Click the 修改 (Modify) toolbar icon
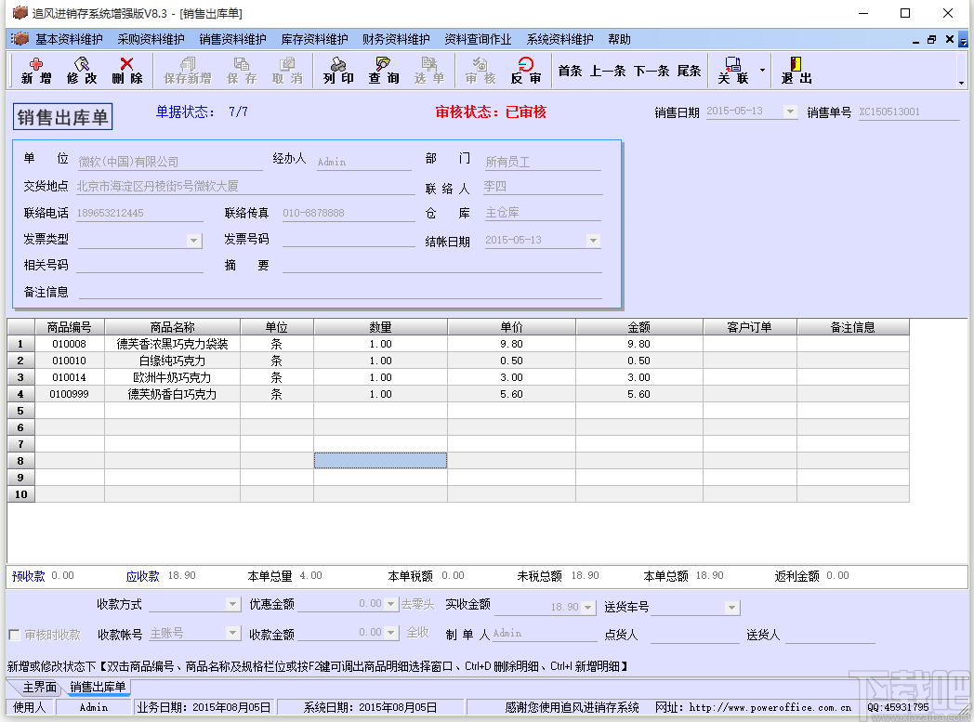Screen dimensions: 974x722 tap(82, 70)
